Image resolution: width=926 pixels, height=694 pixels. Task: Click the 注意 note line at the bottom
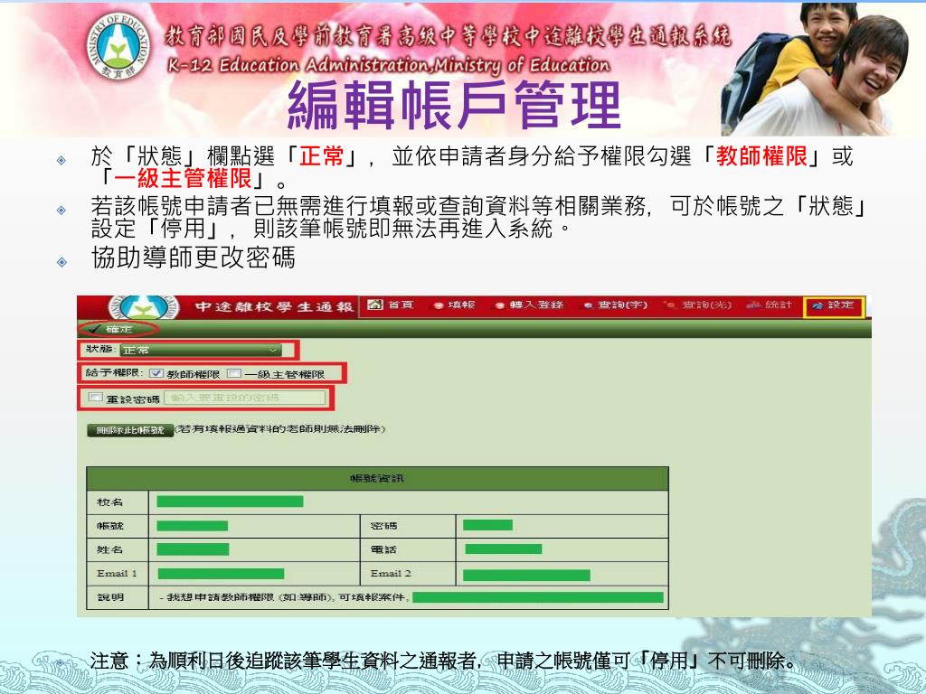(x=445, y=661)
